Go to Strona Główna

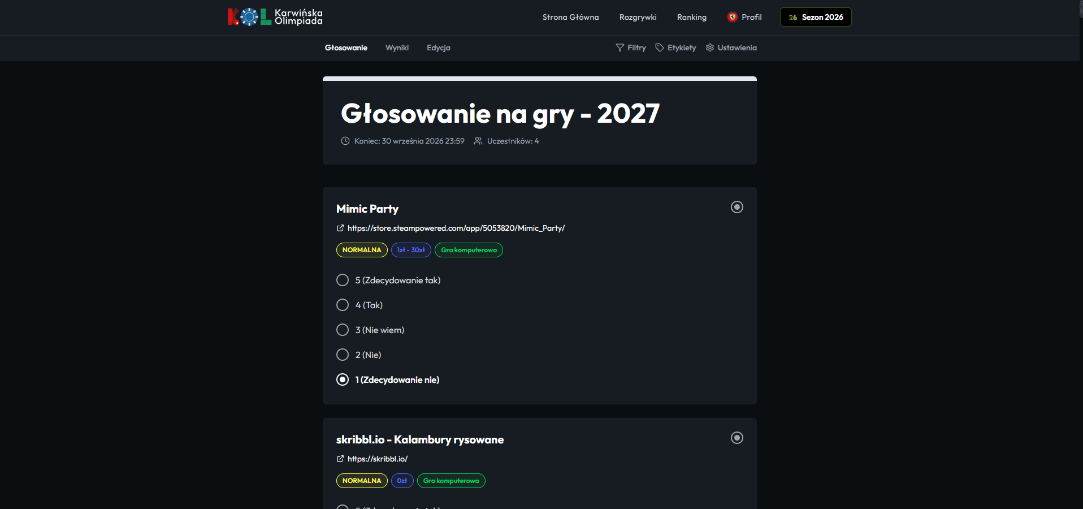pos(570,17)
